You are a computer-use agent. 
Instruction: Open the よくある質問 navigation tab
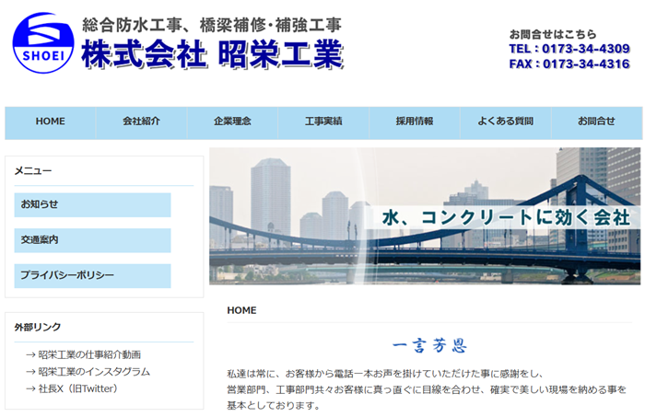click(506, 122)
